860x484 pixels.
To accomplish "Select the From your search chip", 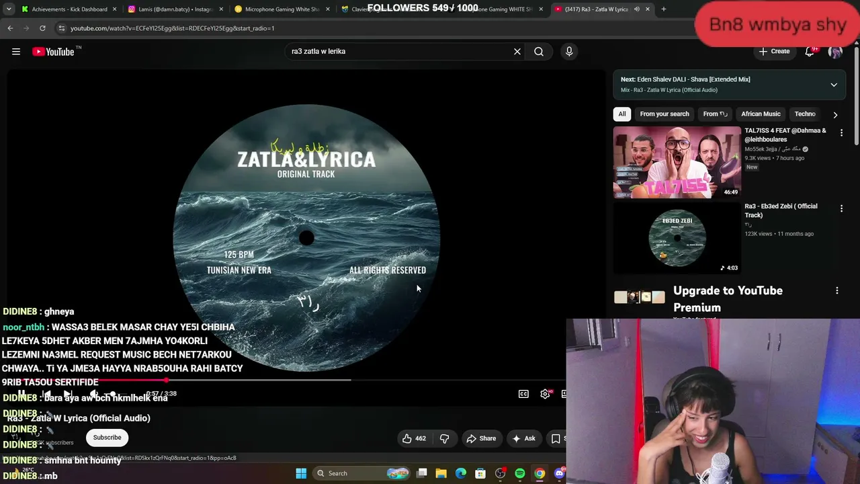I will click(x=664, y=114).
